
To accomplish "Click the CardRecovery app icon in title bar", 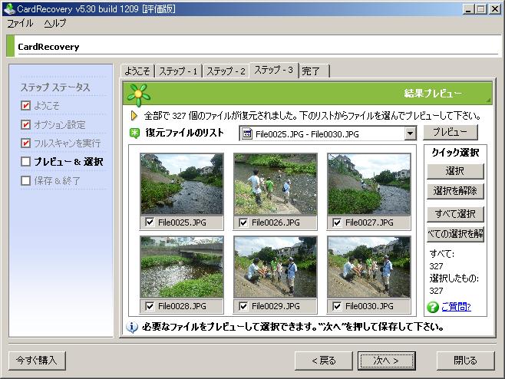I will point(9,8).
